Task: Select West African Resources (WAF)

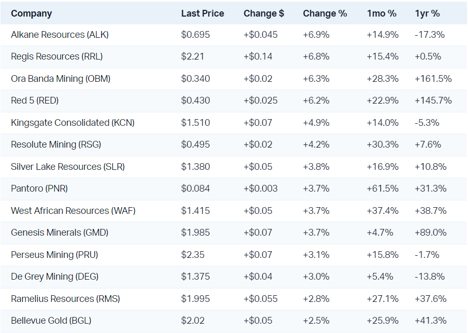Action: 73,211
